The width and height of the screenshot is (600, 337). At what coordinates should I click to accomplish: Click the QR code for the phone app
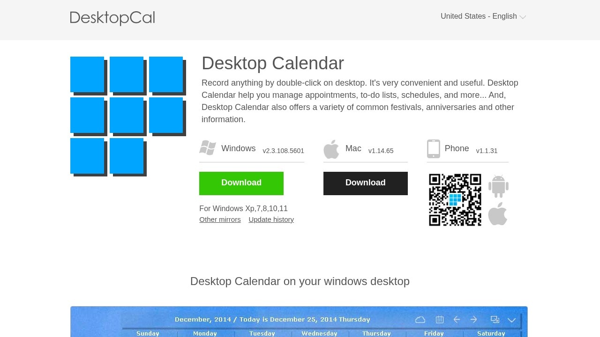(455, 200)
